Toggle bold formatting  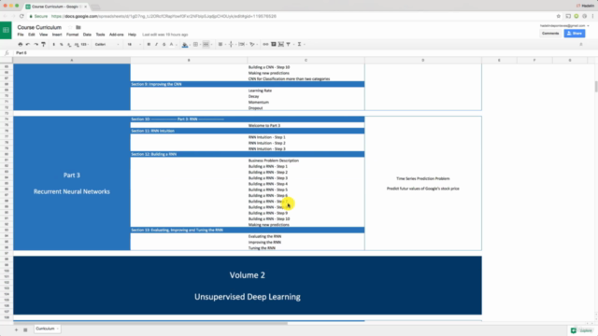[x=149, y=44]
